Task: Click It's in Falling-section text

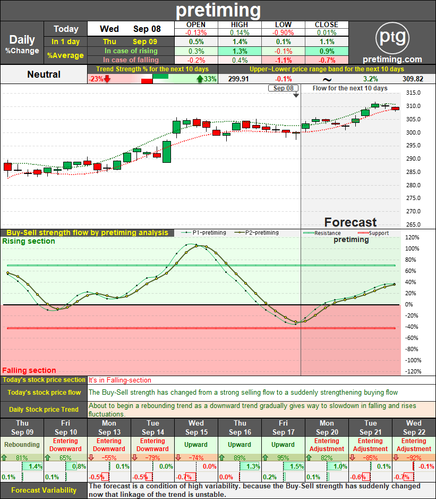Action: tap(120, 380)
